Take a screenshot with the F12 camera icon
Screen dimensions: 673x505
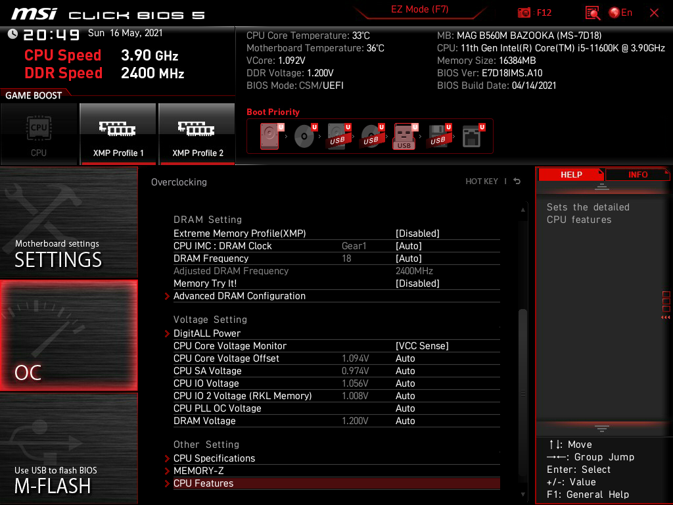[524, 12]
